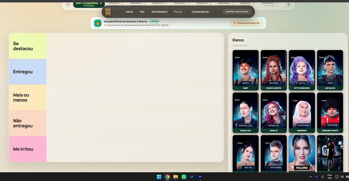Pick the Madrinha cast card
Screen dimensions: 349x181
[302, 113]
